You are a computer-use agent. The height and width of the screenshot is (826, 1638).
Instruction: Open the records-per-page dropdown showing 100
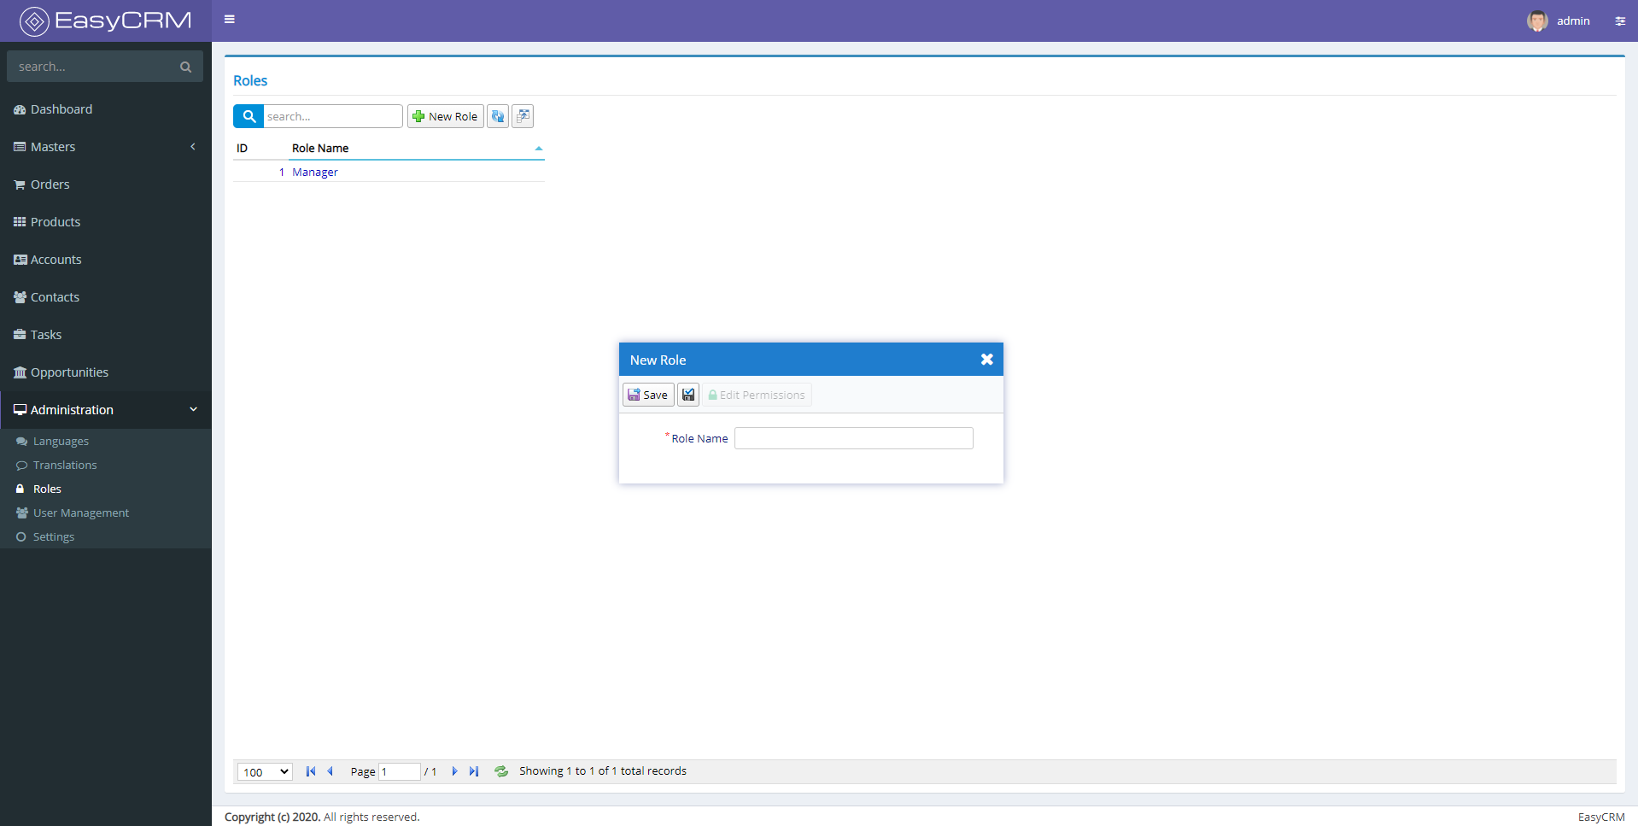pos(264,771)
